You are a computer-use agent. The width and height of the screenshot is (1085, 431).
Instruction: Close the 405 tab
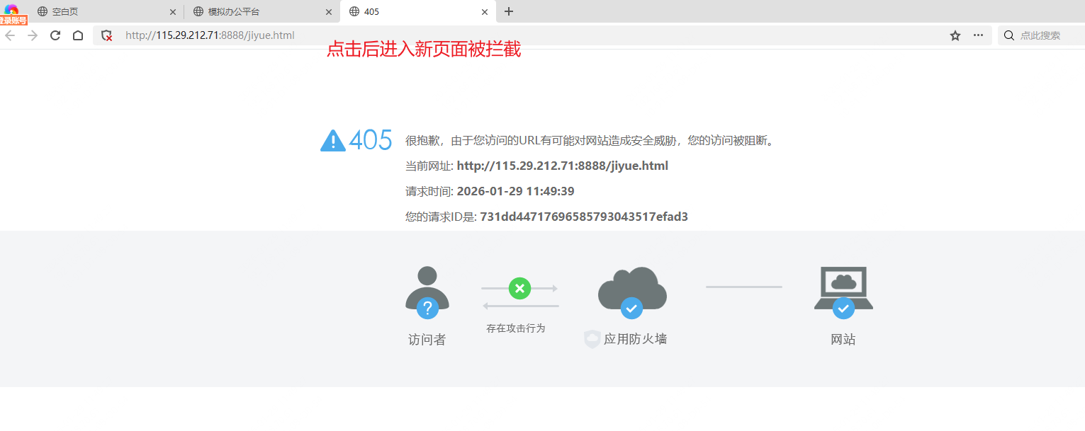point(485,12)
